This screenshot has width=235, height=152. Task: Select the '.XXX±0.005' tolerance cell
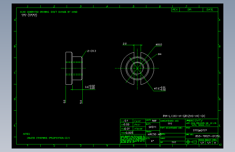tap(127, 133)
